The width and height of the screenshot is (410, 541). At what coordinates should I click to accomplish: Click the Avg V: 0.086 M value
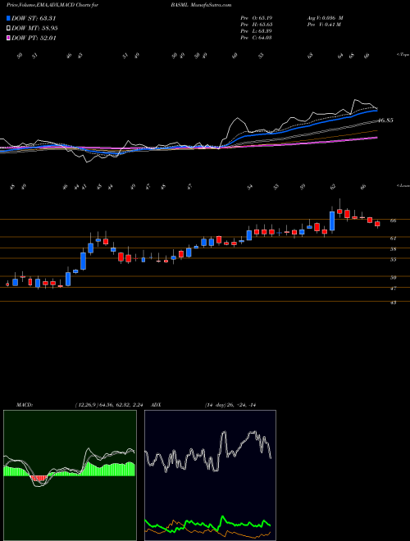pos(326,18)
